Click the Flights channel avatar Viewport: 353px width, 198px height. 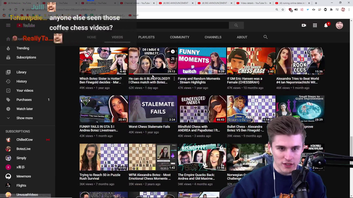click(x=8, y=185)
